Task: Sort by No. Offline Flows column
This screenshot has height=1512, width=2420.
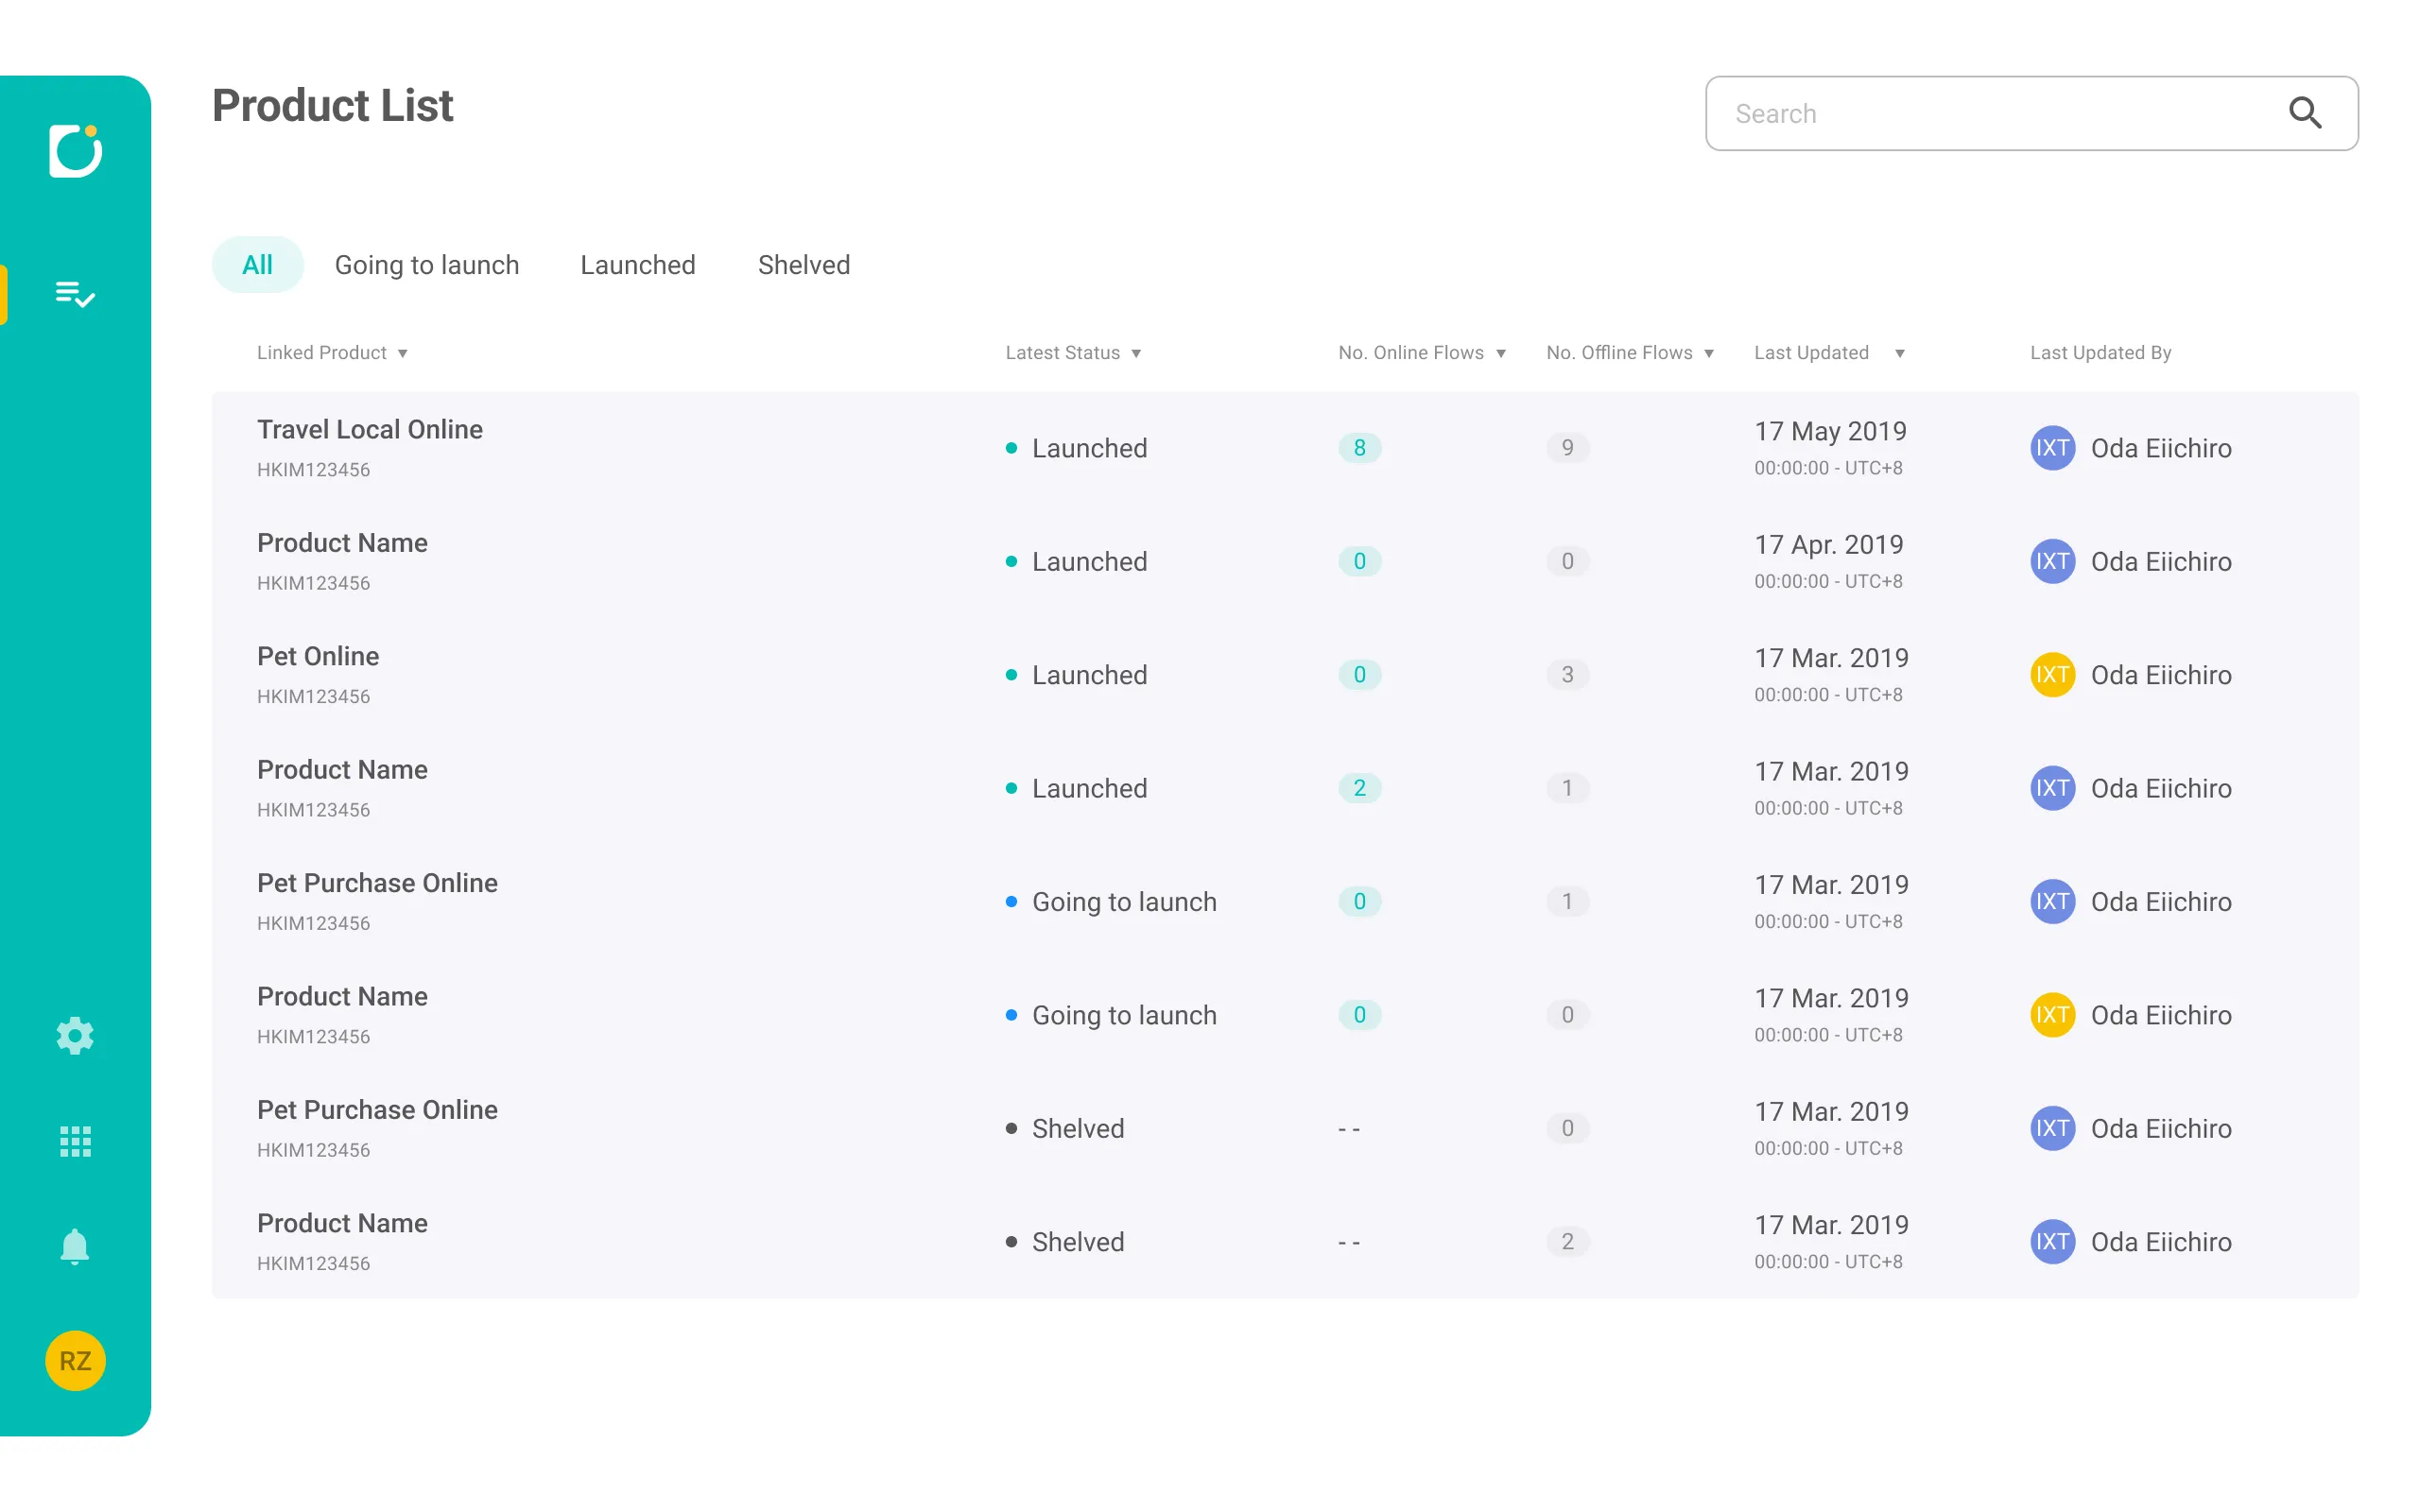Action: (1709, 354)
